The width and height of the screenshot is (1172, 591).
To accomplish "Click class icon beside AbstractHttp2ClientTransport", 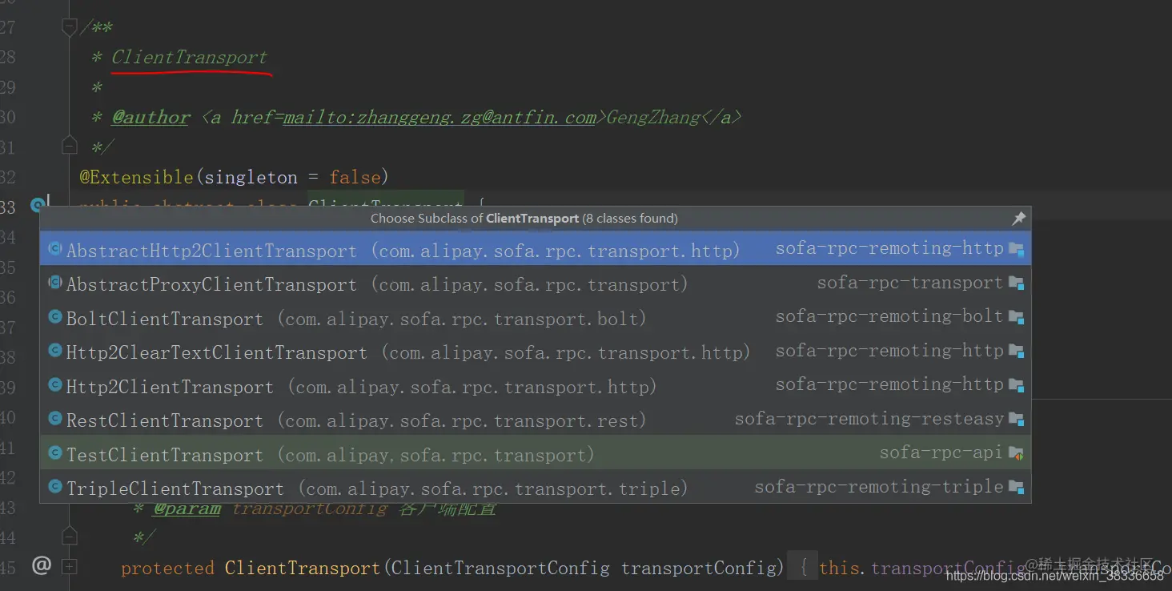I will tap(55, 249).
